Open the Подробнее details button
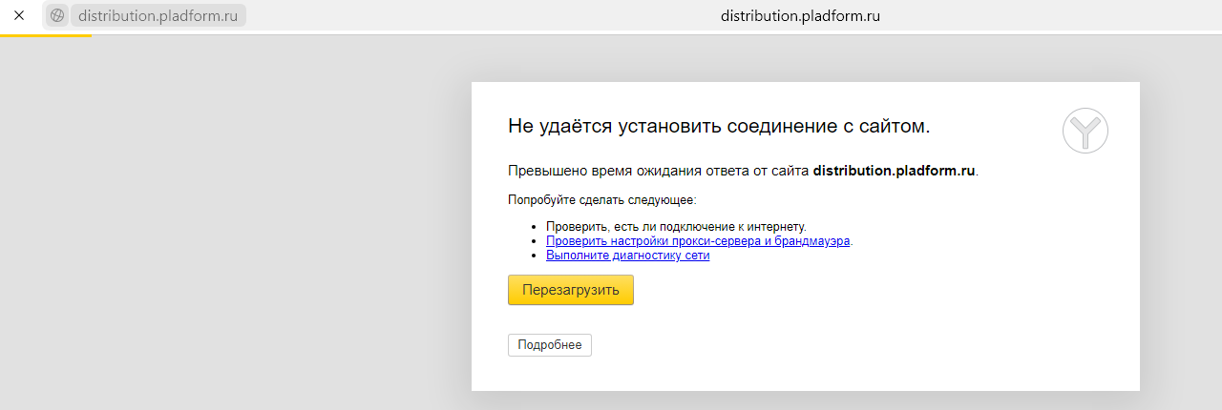 (x=549, y=345)
